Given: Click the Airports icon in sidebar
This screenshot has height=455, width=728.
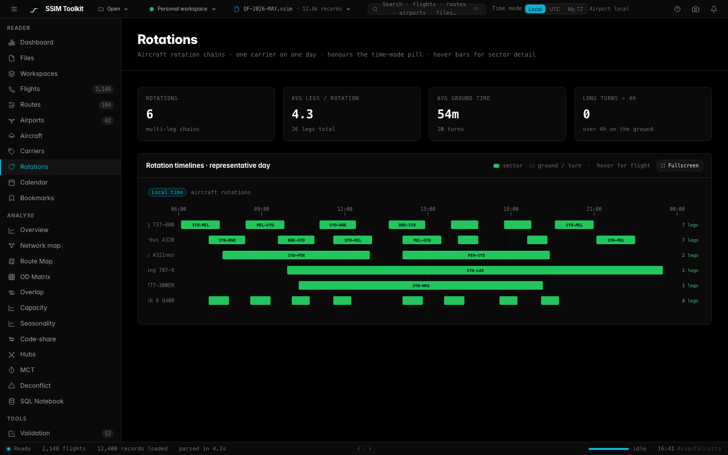Looking at the screenshot, I should pyautogui.click(x=12, y=120).
